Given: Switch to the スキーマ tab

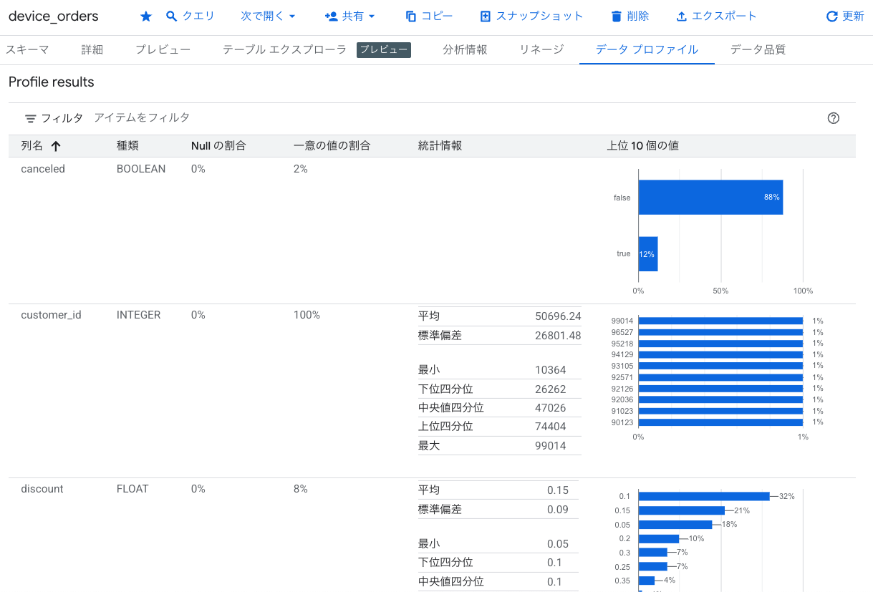Looking at the screenshot, I should pyautogui.click(x=28, y=49).
